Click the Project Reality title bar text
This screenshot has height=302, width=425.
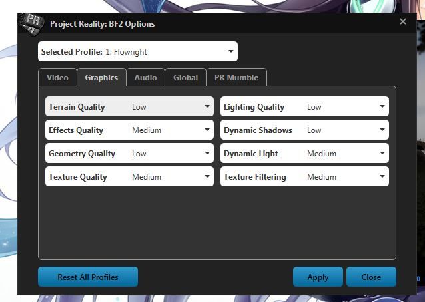tap(102, 24)
